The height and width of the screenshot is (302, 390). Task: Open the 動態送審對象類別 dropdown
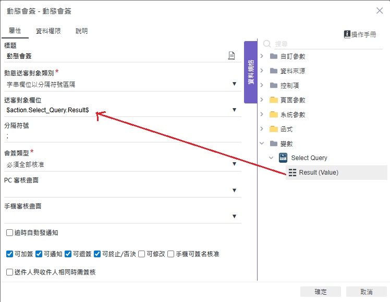234,84
